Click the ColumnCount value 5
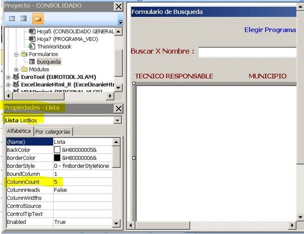 56,182
